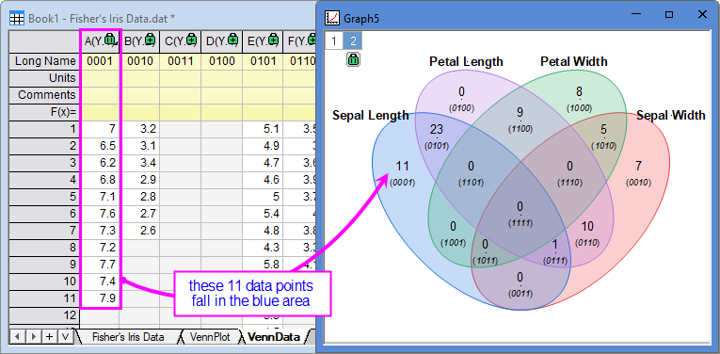Open sheet list with the V dropdown button
The image size is (720, 354).
[x=65, y=336]
